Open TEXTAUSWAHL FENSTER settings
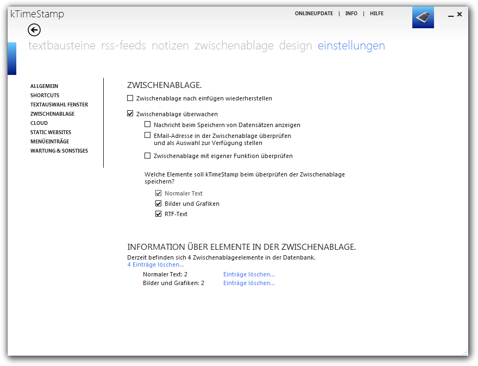 (59, 104)
